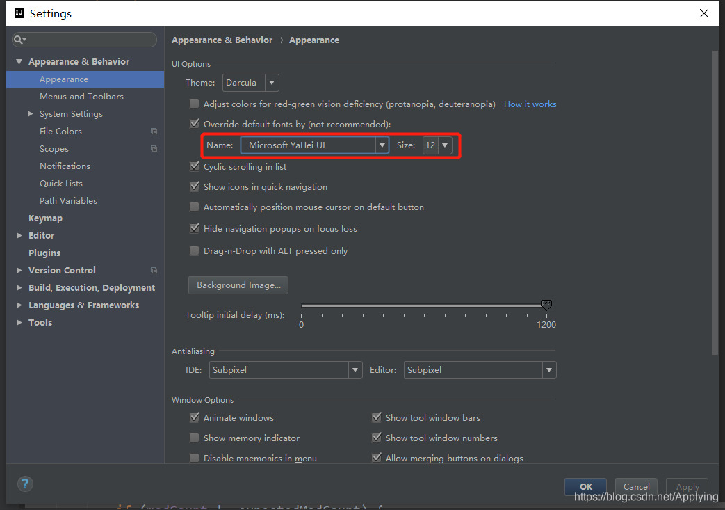Toggle Show tool window numbers

(376, 438)
